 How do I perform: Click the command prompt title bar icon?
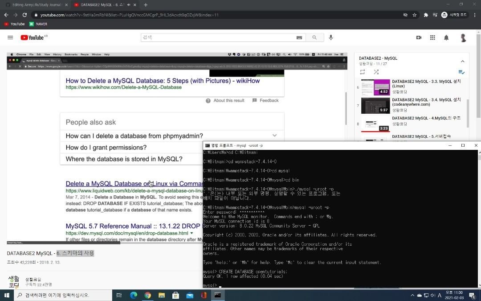click(x=208, y=145)
